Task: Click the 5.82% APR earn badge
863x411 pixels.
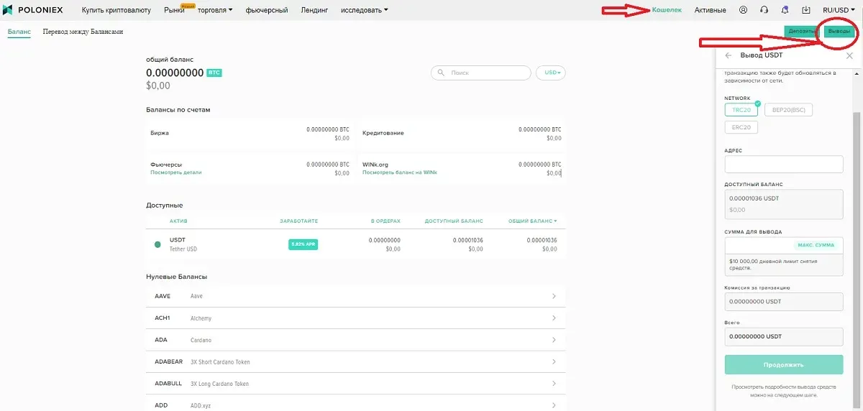Action: (x=303, y=244)
